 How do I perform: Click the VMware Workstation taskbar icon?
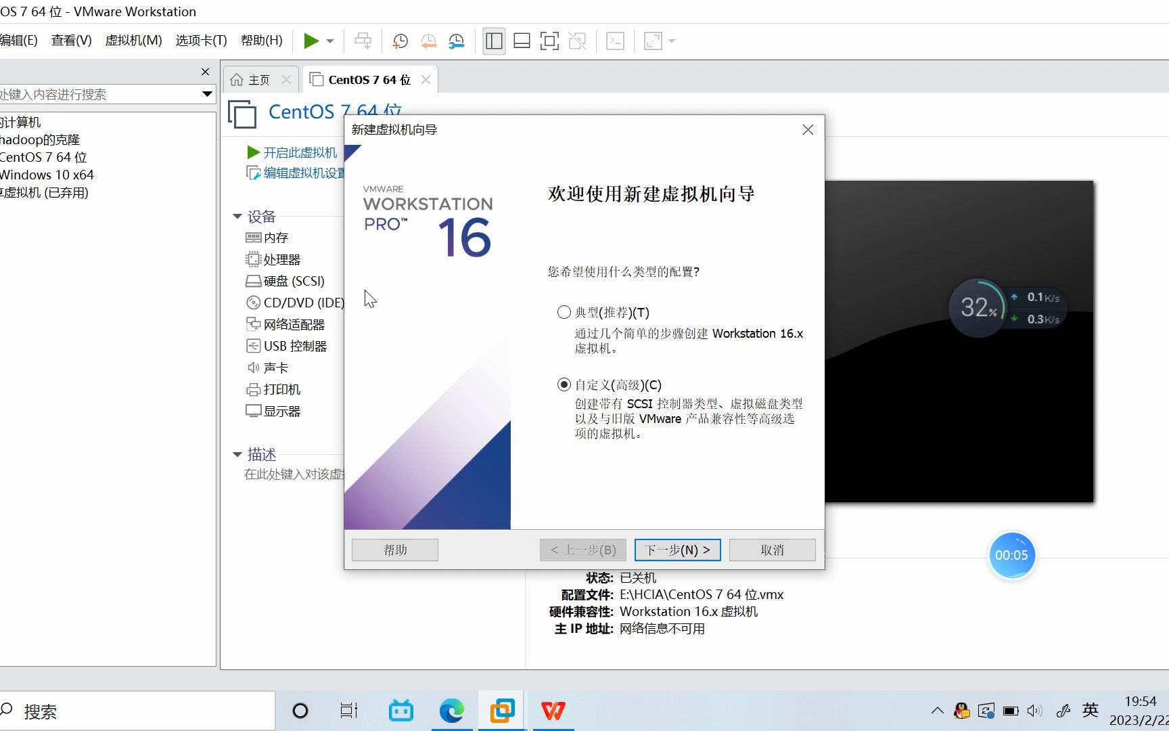tap(502, 711)
